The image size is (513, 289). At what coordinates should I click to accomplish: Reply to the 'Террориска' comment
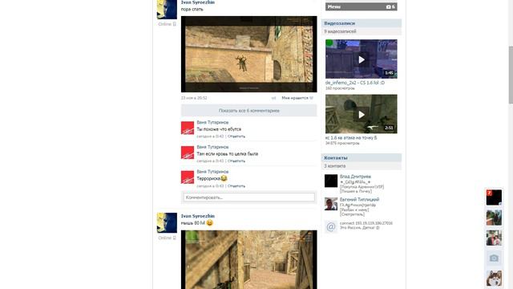236,185
